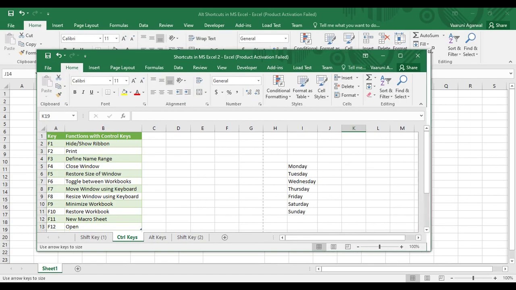Expand Conditional Formatting menu in front window
This screenshot has width=516, height=290.
click(x=278, y=87)
